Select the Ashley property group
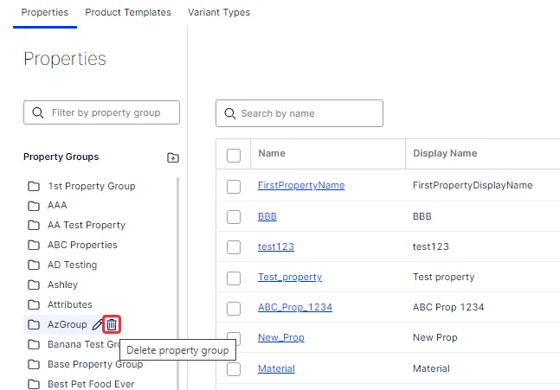 pos(62,285)
